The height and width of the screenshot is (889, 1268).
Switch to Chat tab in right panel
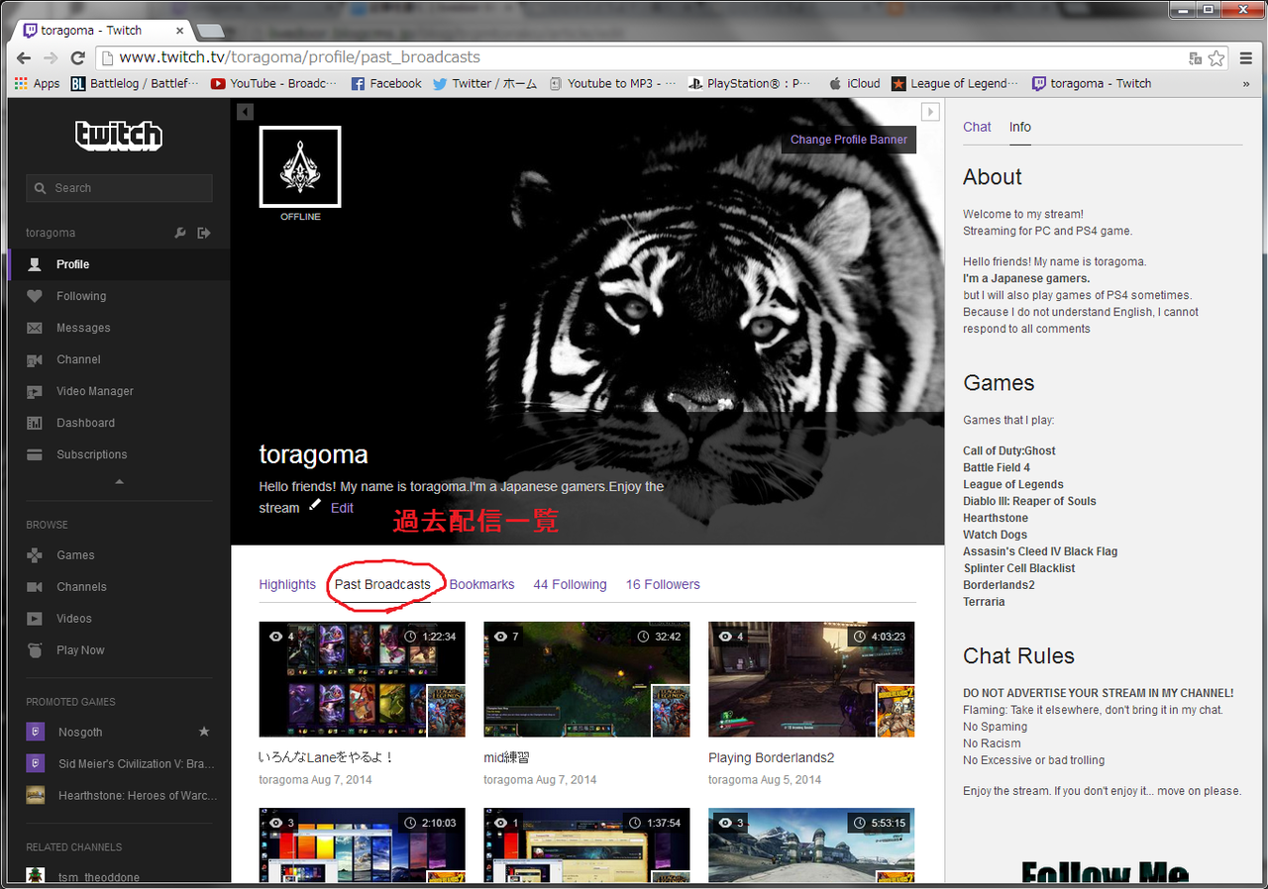tap(977, 127)
